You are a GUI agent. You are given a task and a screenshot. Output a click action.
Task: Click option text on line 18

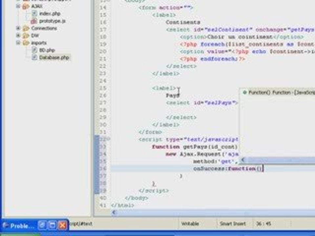pyautogui.click(x=240, y=37)
